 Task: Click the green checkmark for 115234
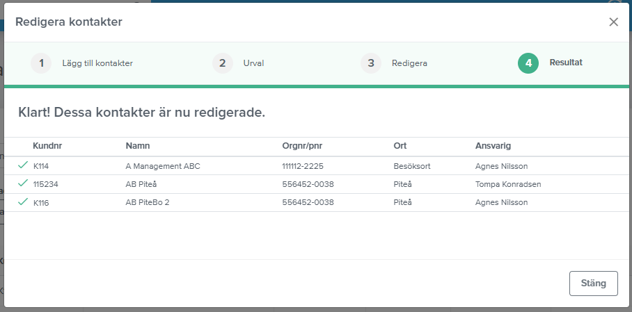[x=23, y=183]
